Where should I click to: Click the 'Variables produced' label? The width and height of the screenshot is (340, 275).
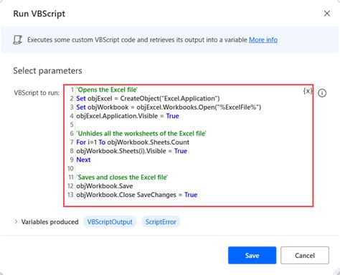coord(49,222)
